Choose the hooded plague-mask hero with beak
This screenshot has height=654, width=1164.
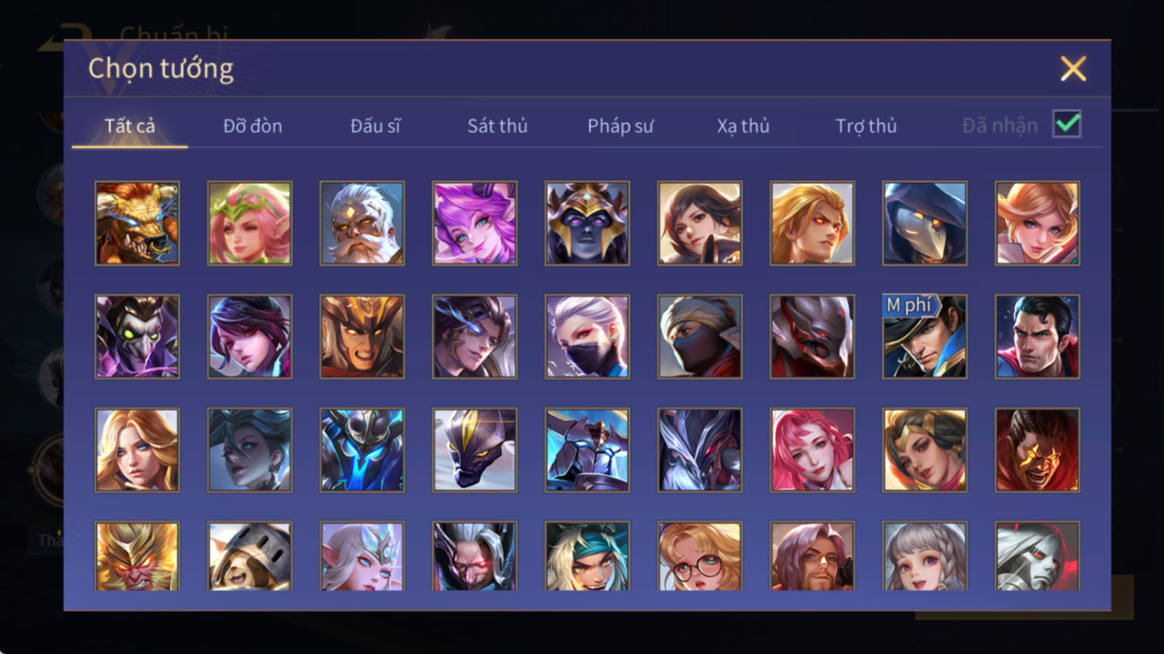click(x=925, y=223)
